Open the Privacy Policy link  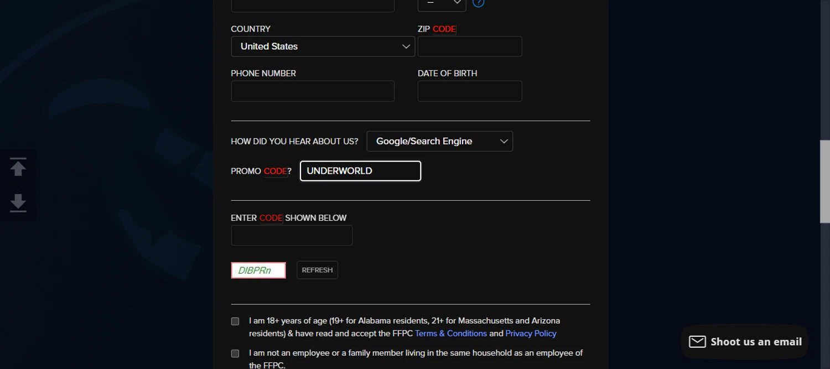[531, 333]
